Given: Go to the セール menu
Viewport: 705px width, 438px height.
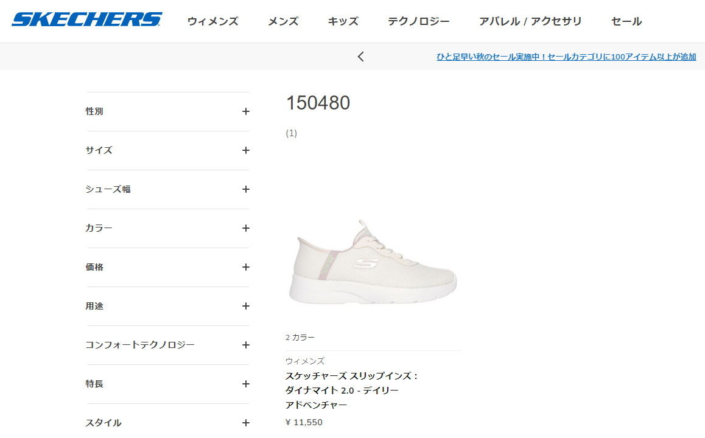Looking at the screenshot, I should coord(626,21).
